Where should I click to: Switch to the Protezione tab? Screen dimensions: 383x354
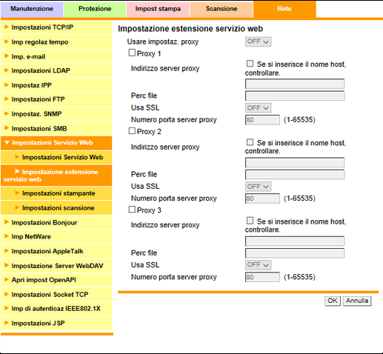(95, 9)
